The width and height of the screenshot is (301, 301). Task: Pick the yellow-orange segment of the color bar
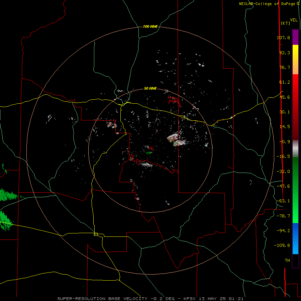tap(295, 60)
